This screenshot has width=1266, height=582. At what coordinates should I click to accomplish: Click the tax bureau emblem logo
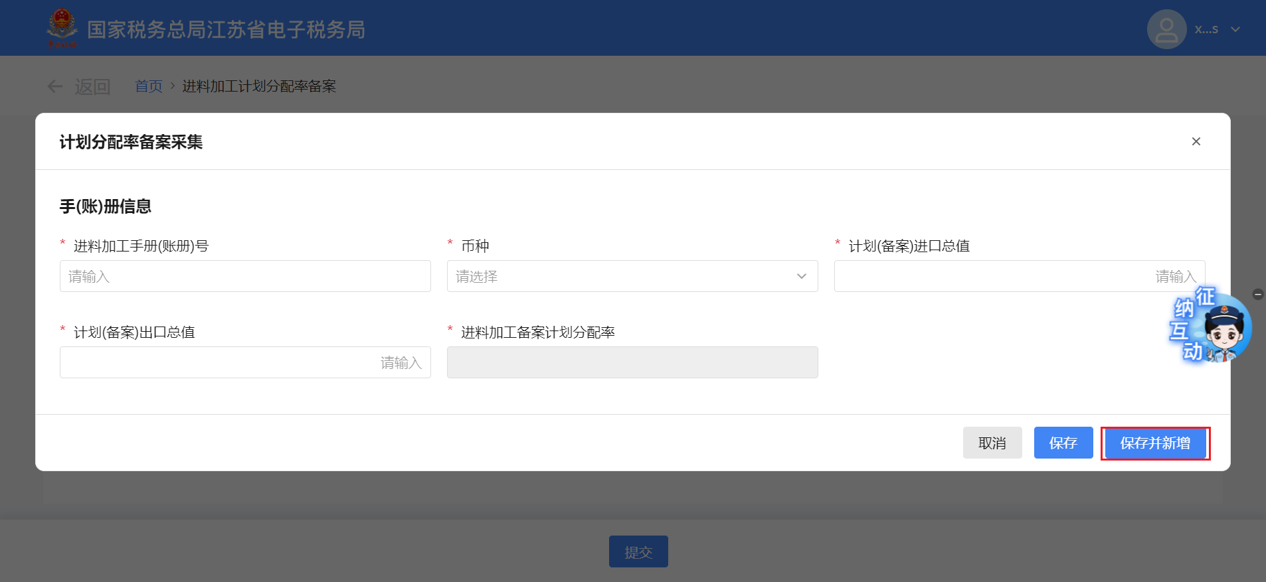click(x=62, y=28)
